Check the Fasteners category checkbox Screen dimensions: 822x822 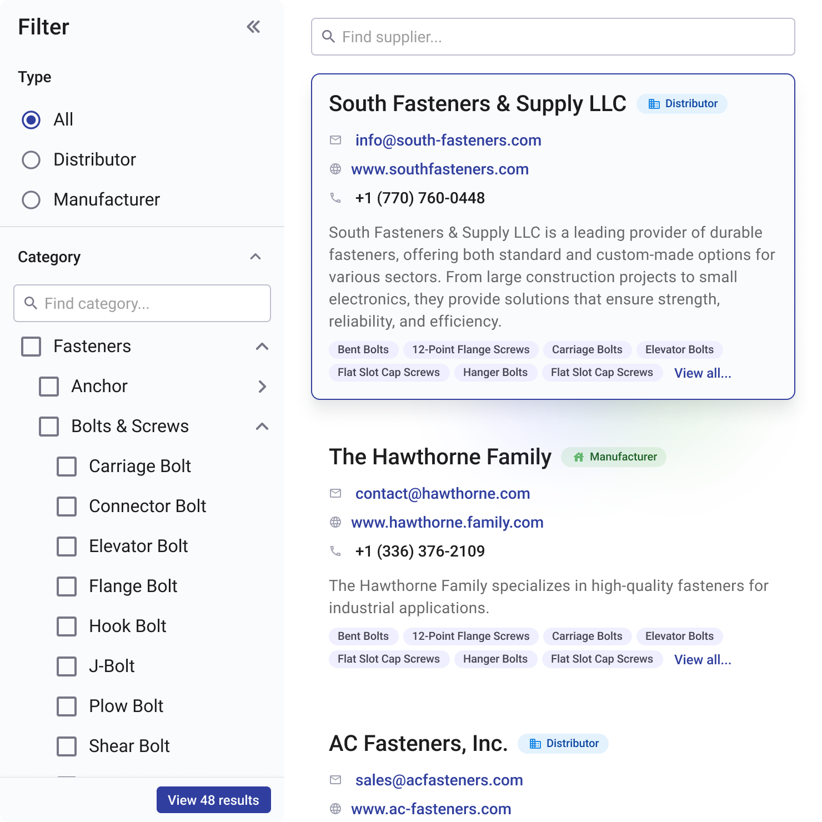31,346
